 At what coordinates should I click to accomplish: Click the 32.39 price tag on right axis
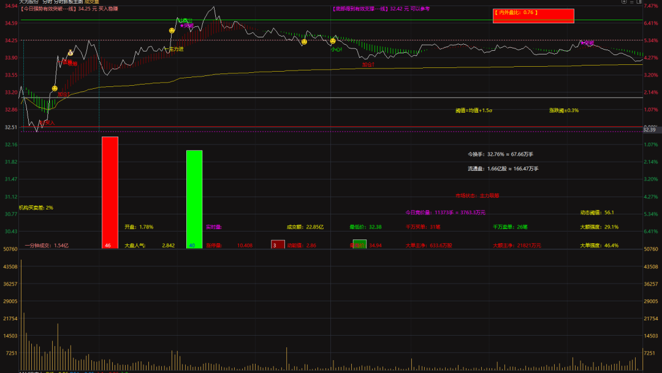[x=649, y=130]
